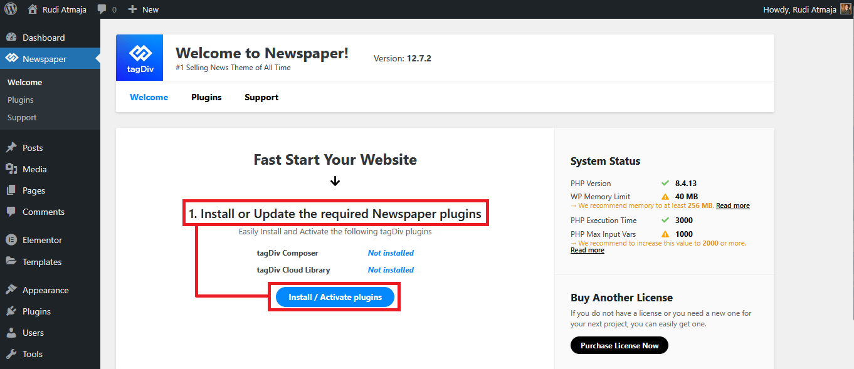Open Posts via the pushpin icon
Viewport: 854px width, 369px height.
click(11, 148)
